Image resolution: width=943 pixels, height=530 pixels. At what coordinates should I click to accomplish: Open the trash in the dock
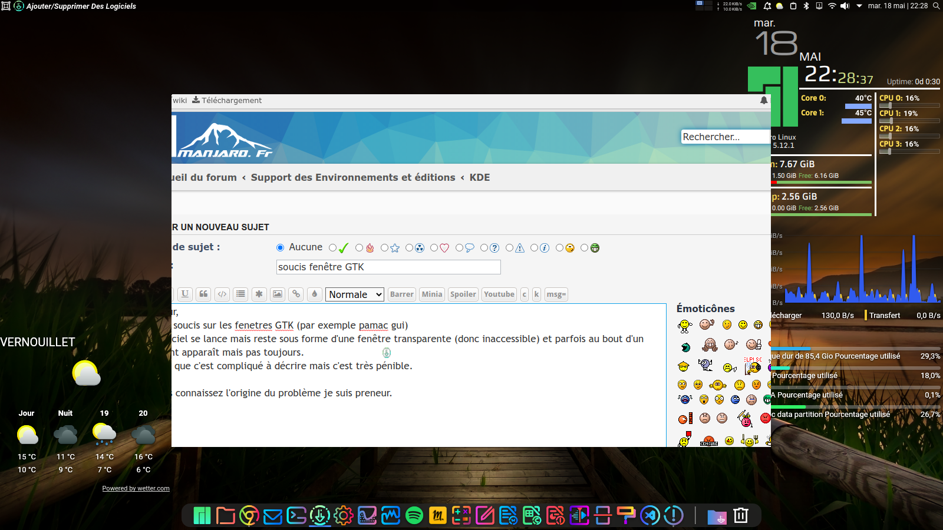click(x=741, y=516)
